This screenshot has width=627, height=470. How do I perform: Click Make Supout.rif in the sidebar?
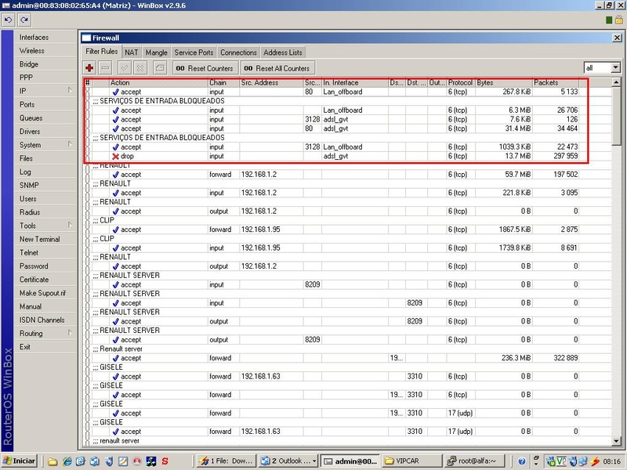pyautogui.click(x=45, y=293)
